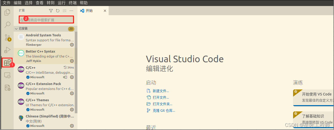This screenshot has height=130, width=334.
Task: Click 'Popular extensions for C++ d...' description
Action: [x=50, y=89]
